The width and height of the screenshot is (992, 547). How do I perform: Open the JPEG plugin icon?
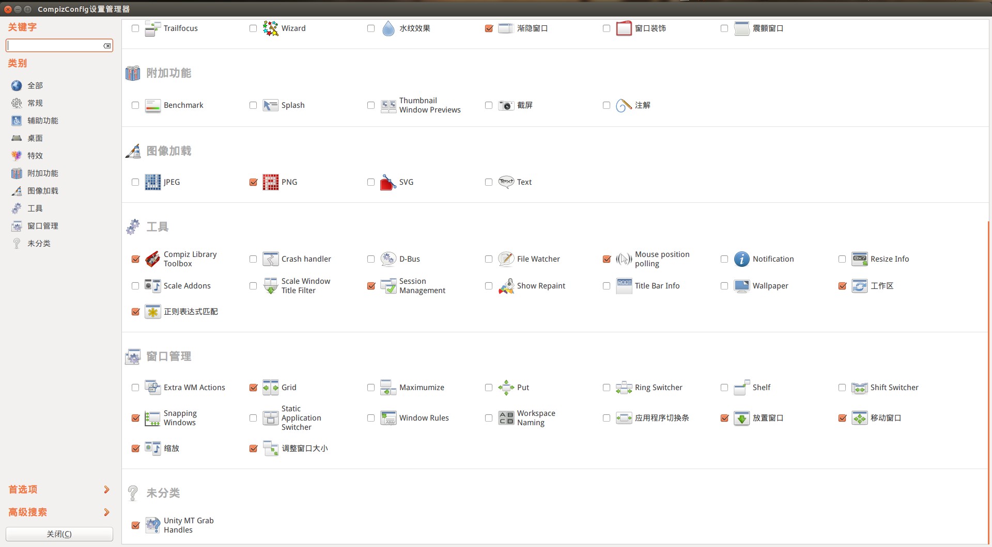pos(153,182)
